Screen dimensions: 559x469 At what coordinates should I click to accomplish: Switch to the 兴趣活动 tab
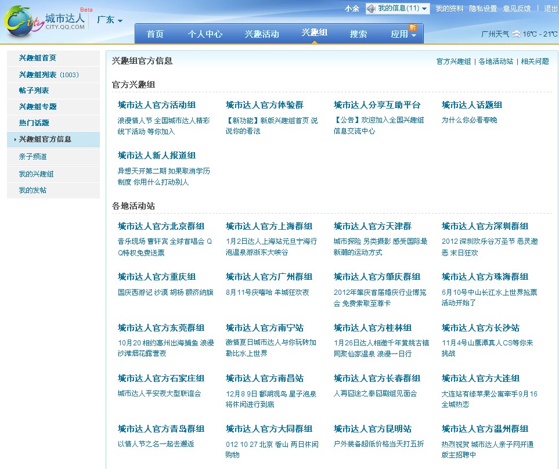pos(262,34)
